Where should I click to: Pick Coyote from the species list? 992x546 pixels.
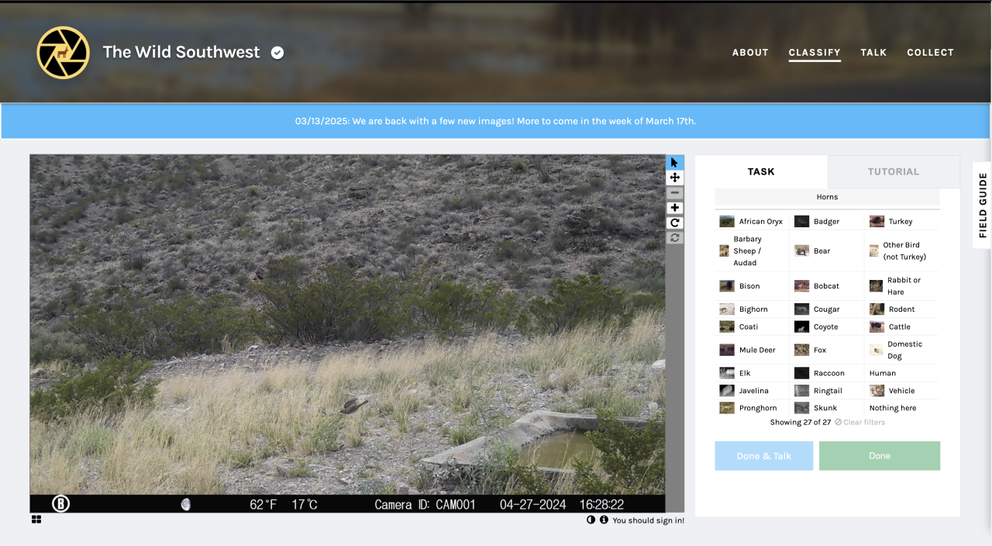click(x=827, y=327)
